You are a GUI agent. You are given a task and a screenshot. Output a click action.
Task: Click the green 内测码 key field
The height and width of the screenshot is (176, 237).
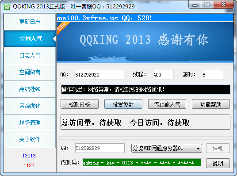(x=142, y=163)
